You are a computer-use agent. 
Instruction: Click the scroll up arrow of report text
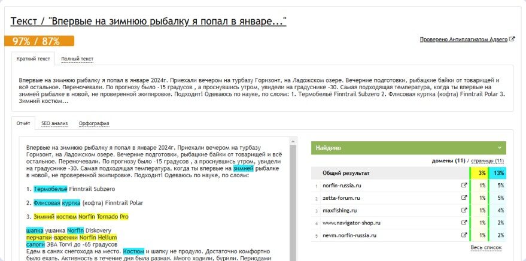[293, 141]
